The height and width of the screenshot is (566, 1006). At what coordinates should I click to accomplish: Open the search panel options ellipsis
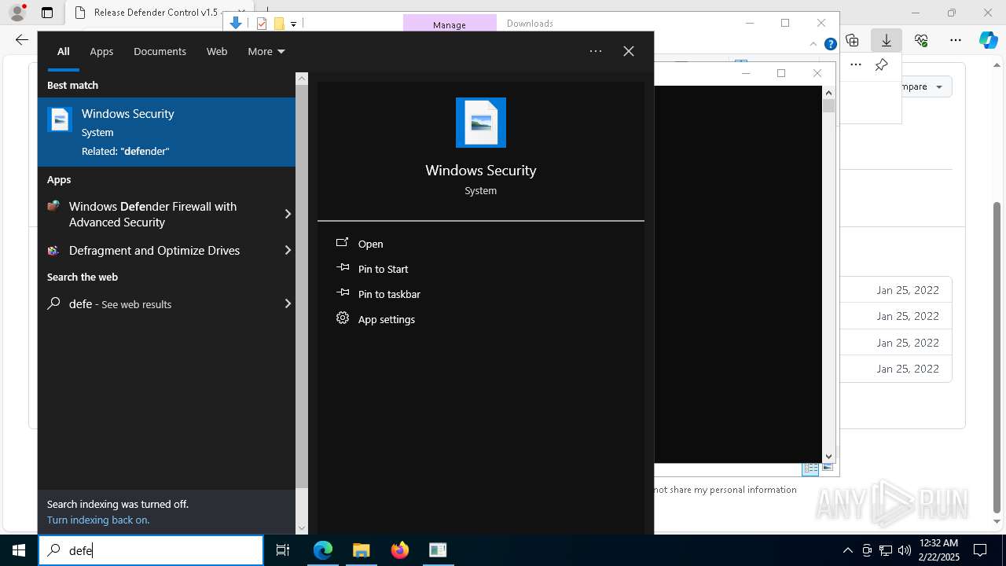596,51
